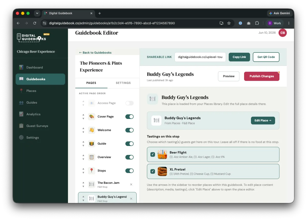The width and height of the screenshot is (307, 220).
Task: Click the camera extension icon
Action: [249, 23]
